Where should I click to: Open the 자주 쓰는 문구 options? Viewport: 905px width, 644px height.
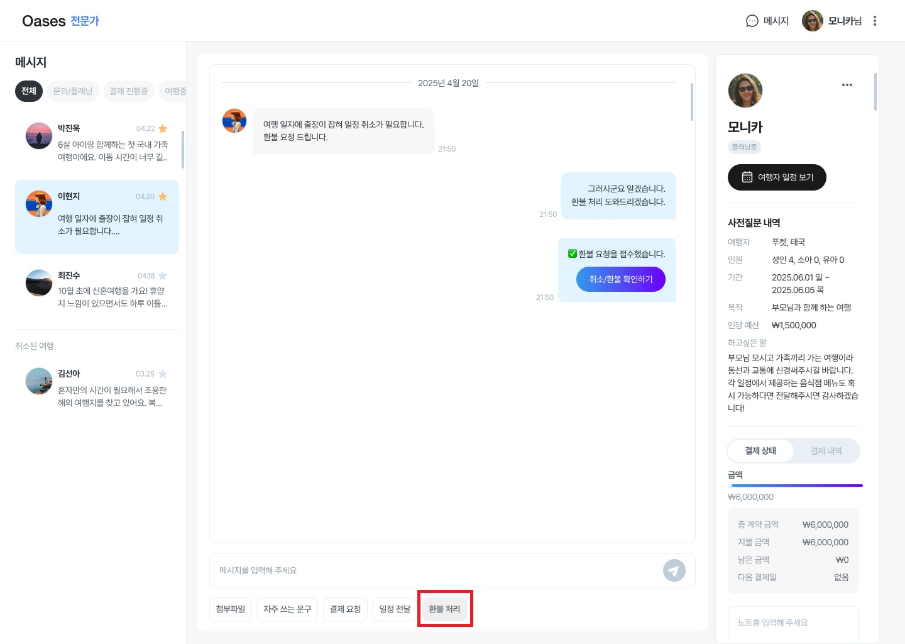(287, 609)
